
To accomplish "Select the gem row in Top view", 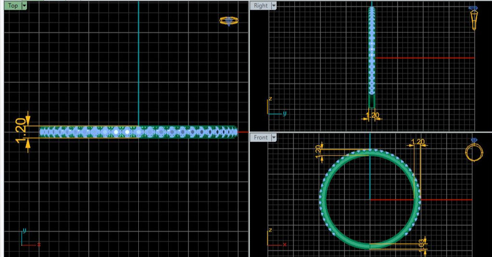I will [138, 131].
